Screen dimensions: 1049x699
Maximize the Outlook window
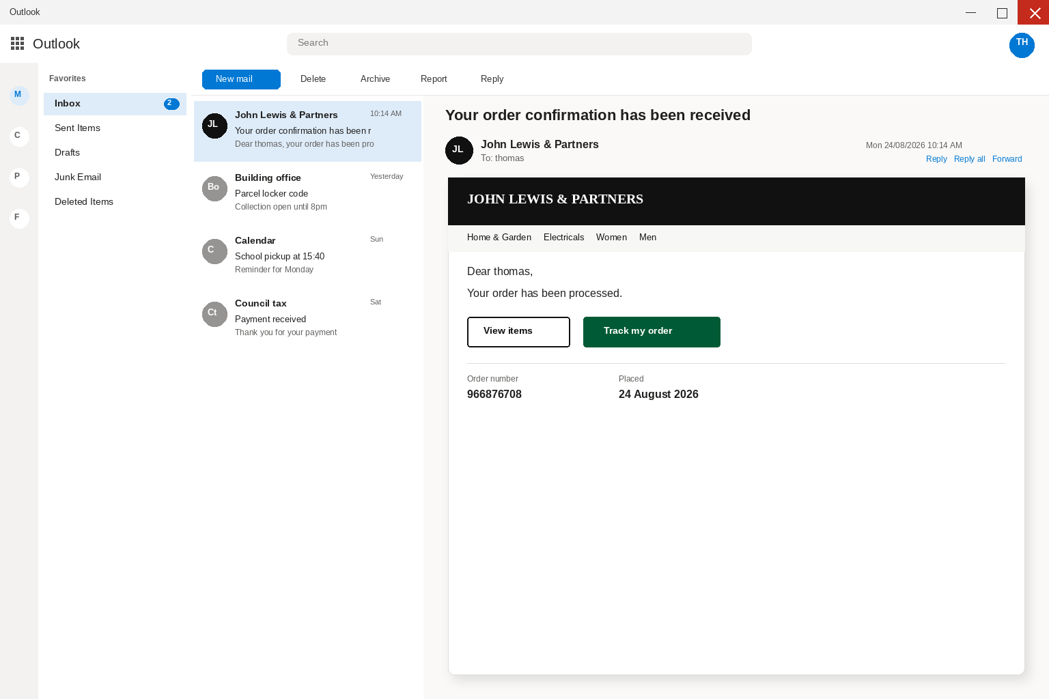coord(1002,12)
